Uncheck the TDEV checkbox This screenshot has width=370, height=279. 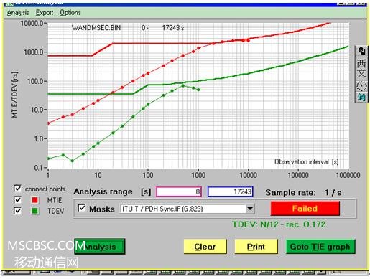coord(17,211)
